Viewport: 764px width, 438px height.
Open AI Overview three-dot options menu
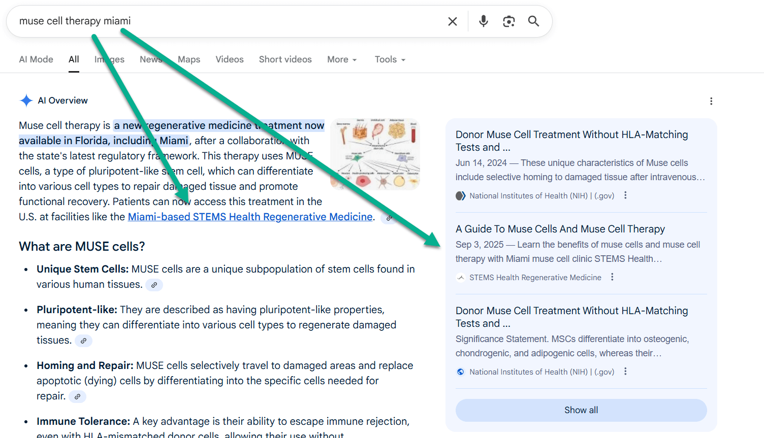(x=711, y=101)
